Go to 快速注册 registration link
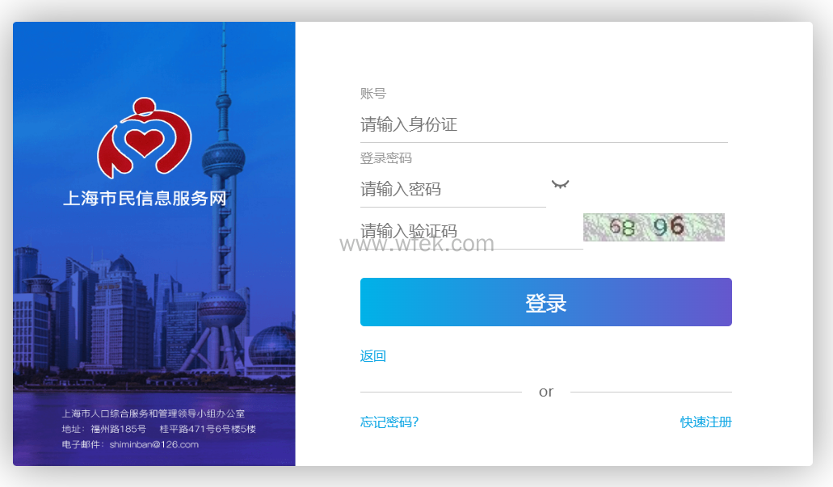 (705, 422)
